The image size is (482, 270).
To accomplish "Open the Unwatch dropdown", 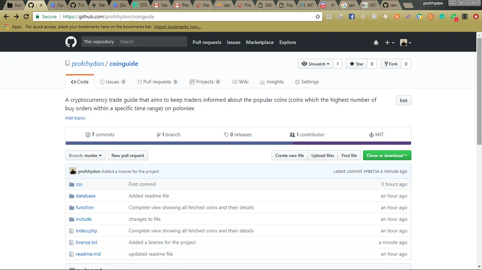I will 316,64.
